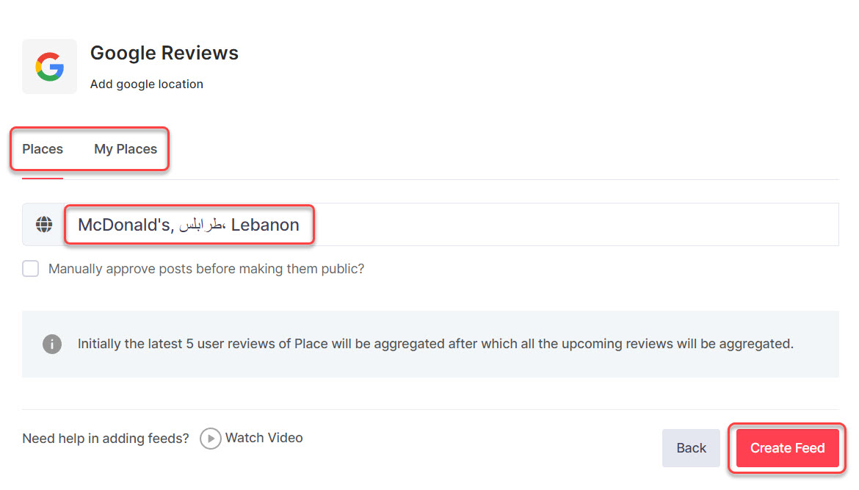The image size is (859, 490).
Task: Click the "Add google location" subtitle
Action: 147,84
